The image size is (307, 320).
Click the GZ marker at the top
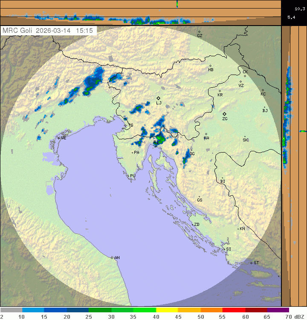(x=199, y=32)
